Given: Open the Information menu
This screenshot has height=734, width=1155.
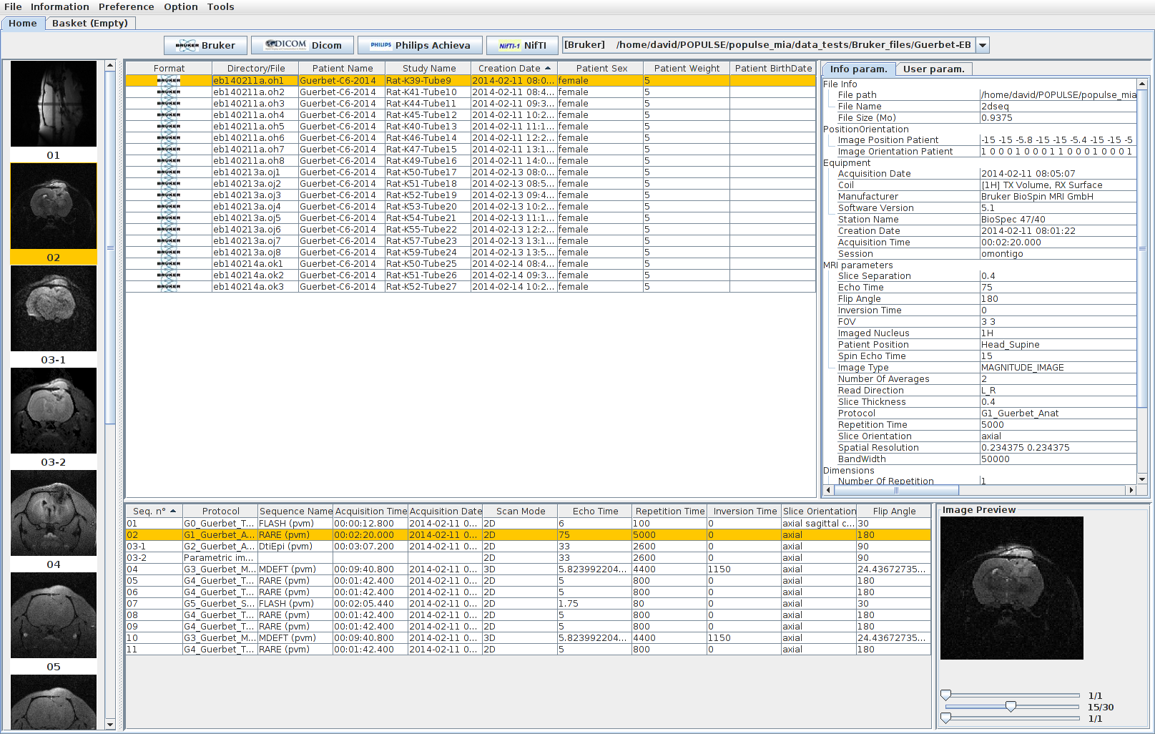Looking at the screenshot, I should click(59, 6).
